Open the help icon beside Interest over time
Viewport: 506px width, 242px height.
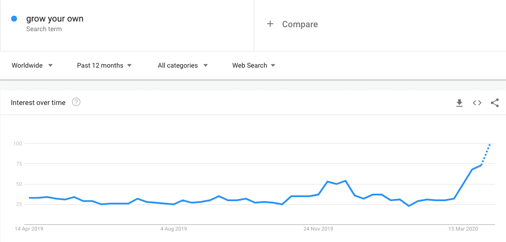[x=76, y=102]
